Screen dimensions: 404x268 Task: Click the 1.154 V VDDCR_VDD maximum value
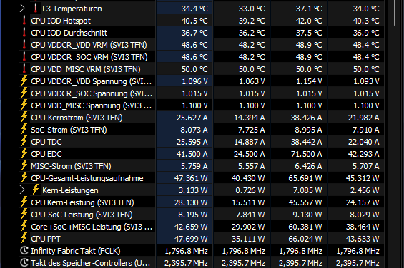[309, 81]
